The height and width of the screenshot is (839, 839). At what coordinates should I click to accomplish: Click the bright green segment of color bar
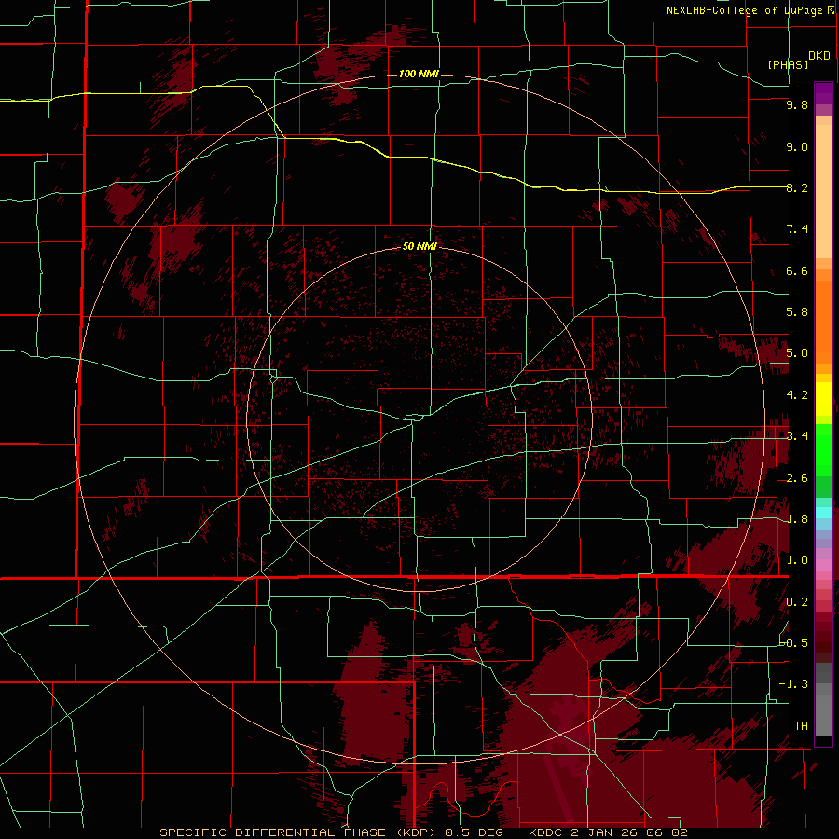click(x=823, y=450)
